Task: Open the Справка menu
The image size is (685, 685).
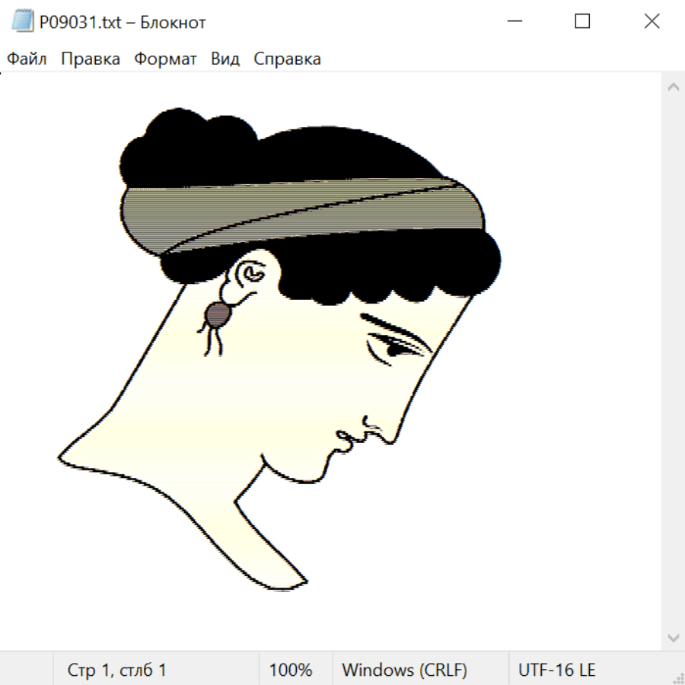Action: (x=287, y=59)
